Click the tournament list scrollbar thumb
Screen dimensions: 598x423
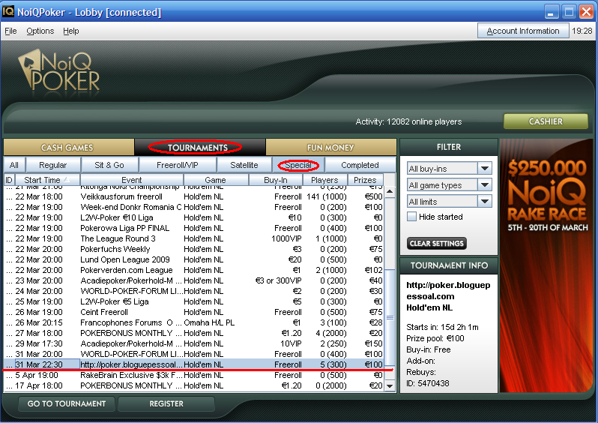click(x=390, y=317)
